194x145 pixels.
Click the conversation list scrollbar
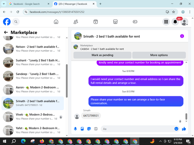pyautogui.click(x=67, y=81)
